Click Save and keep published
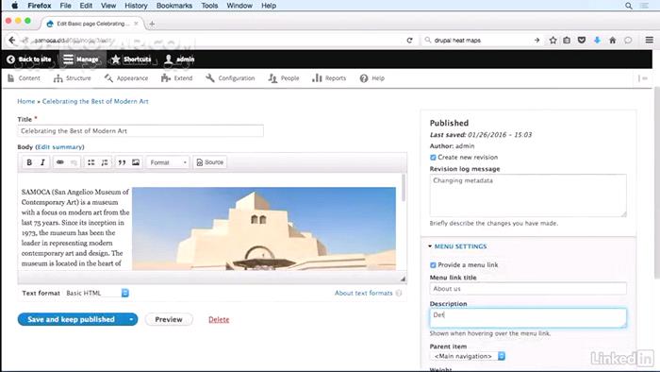The image size is (660, 372). (x=71, y=319)
